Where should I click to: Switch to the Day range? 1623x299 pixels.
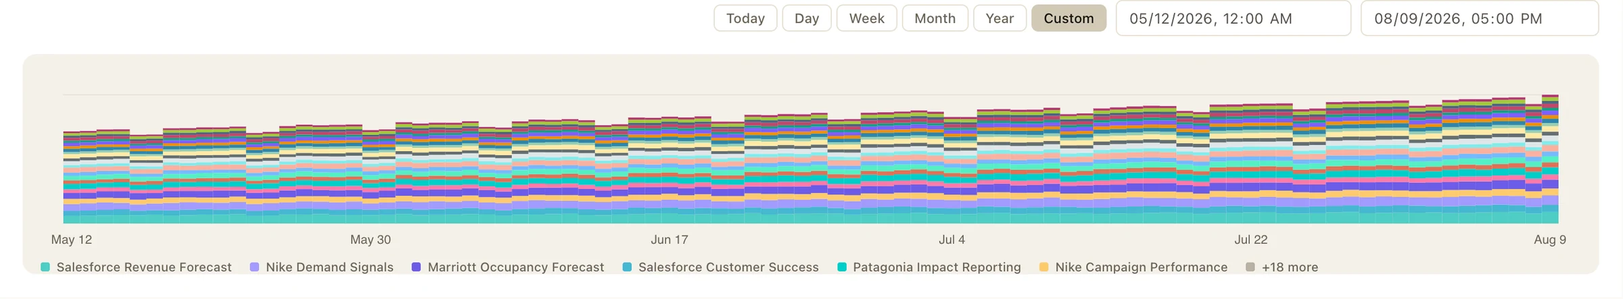806,18
